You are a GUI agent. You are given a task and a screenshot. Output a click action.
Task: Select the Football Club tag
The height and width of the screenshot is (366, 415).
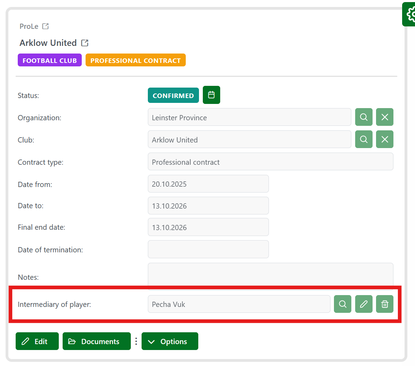[49, 60]
